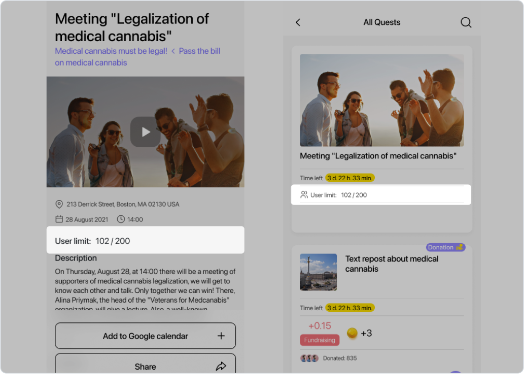Screen dimensions: 524x392
Task: Open "Medical cannabis must be legal!" link
Action: (x=111, y=51)
